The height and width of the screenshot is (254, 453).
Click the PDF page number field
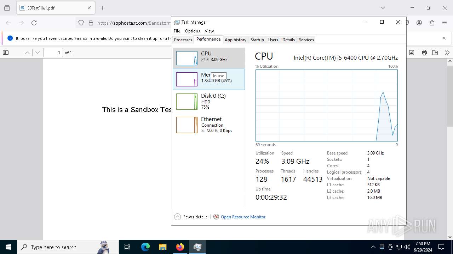[53, 53]
